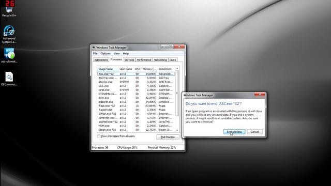Viewport: 331px width, 186px height.
Task: Switch to the Services tab
Action: click(129, 60)
